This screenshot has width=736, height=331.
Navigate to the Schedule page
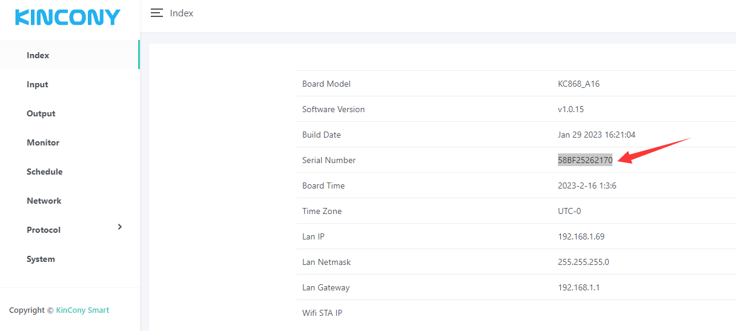coord(45,172)
